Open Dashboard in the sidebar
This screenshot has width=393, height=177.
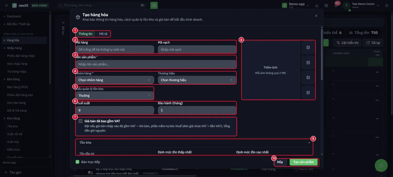pos(14,16)
